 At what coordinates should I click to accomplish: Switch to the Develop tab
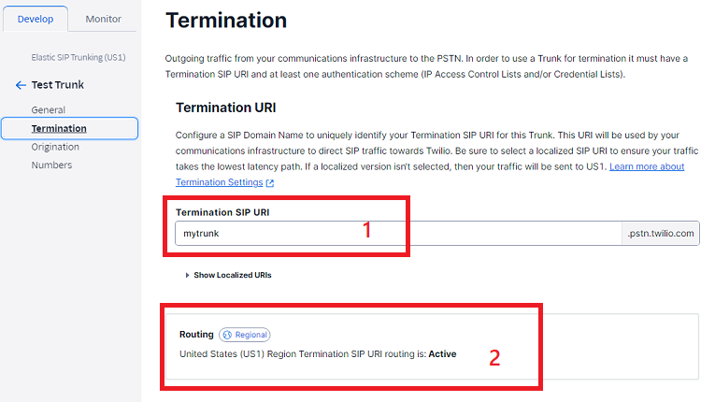pos(36,19)
